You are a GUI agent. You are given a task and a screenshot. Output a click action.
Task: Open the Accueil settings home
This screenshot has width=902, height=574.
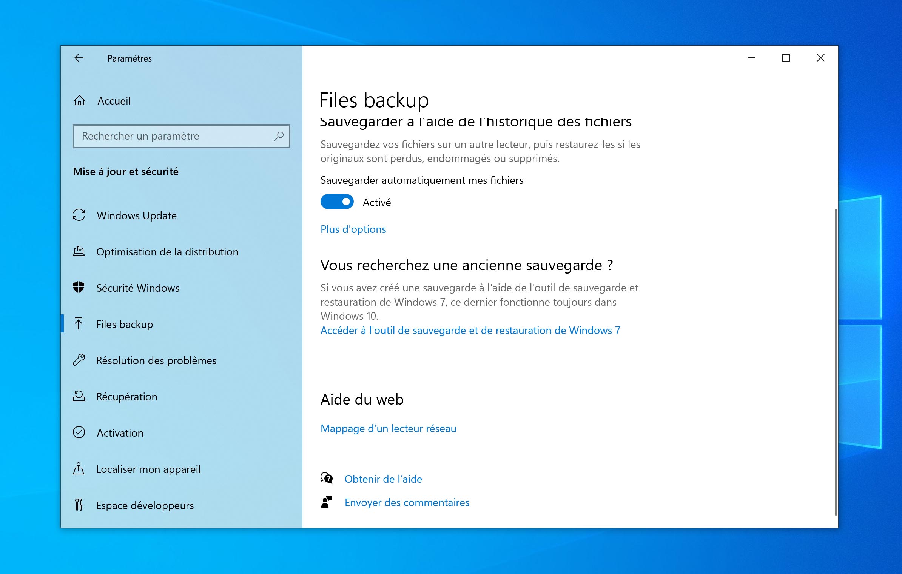(x=182, y=101)
